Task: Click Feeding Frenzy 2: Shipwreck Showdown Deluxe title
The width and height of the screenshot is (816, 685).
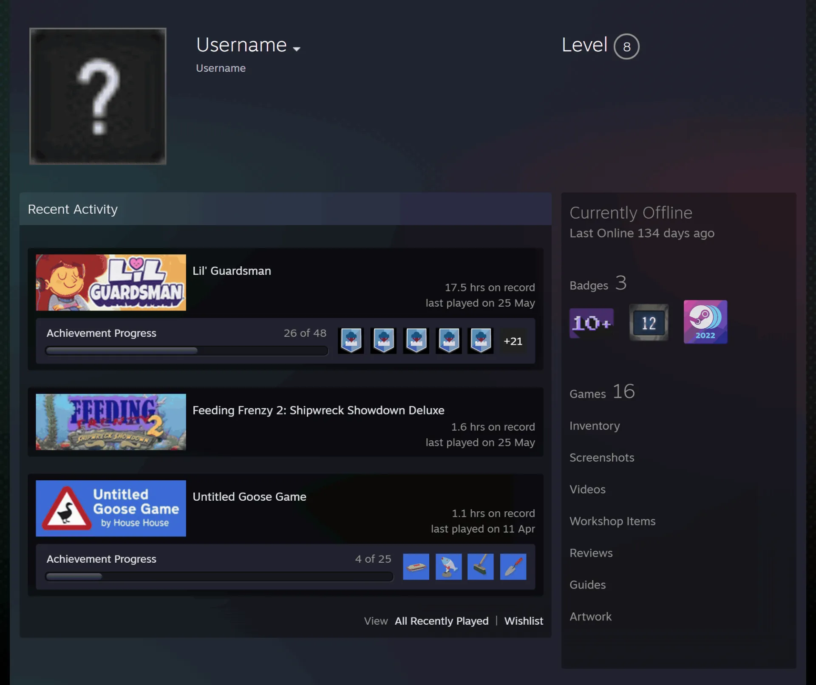Action: [318, 410]
